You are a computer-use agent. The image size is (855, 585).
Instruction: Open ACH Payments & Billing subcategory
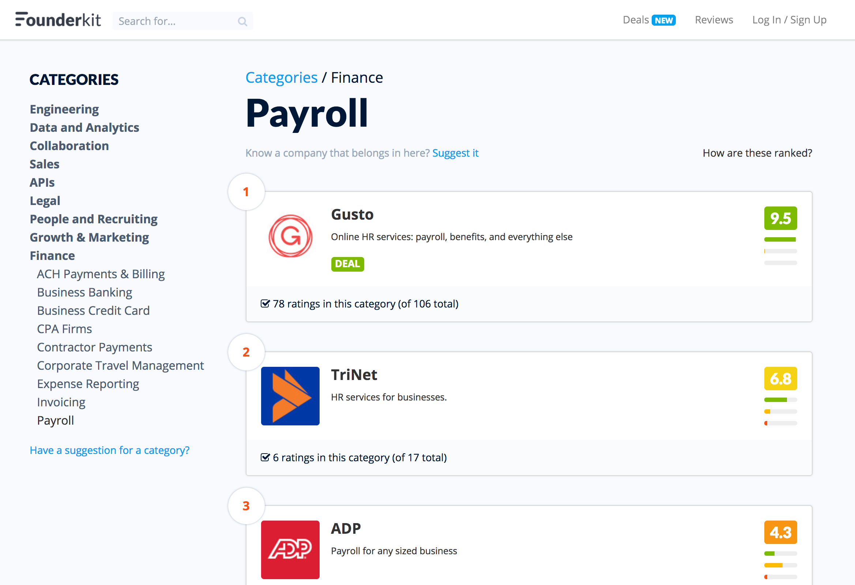(101, 274)
